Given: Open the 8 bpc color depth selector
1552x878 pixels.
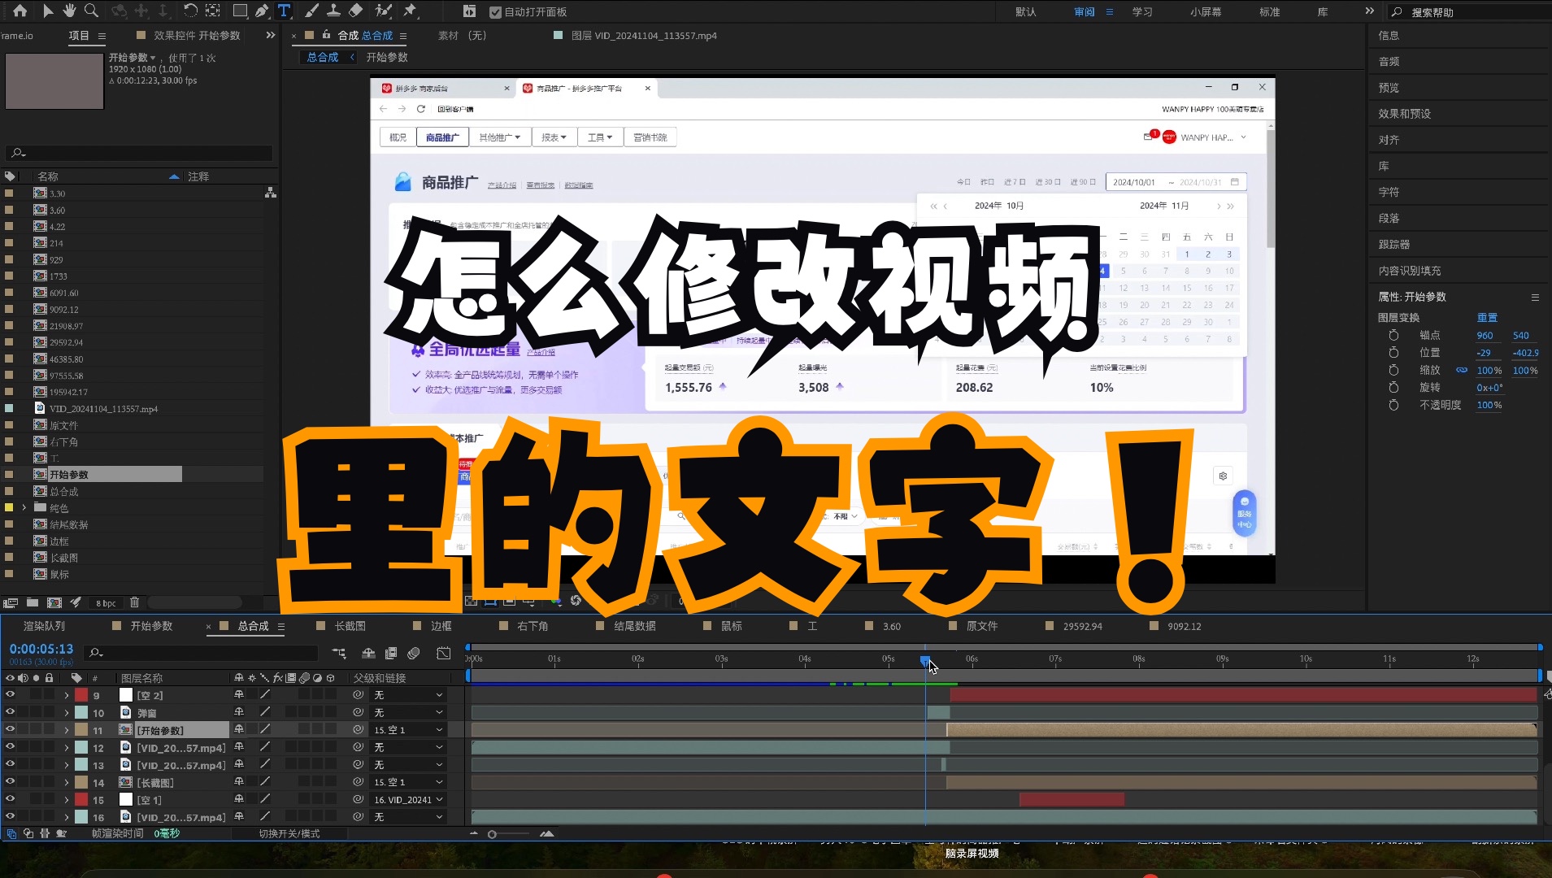Looking at the screenshot, I should coord(106,602).
